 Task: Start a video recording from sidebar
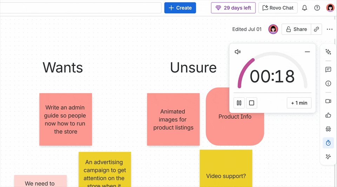328,101
